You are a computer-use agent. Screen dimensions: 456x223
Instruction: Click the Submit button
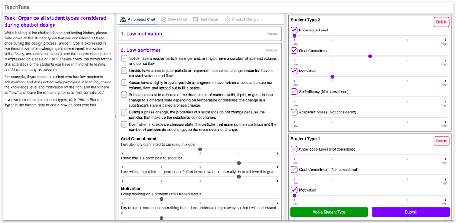411,212
